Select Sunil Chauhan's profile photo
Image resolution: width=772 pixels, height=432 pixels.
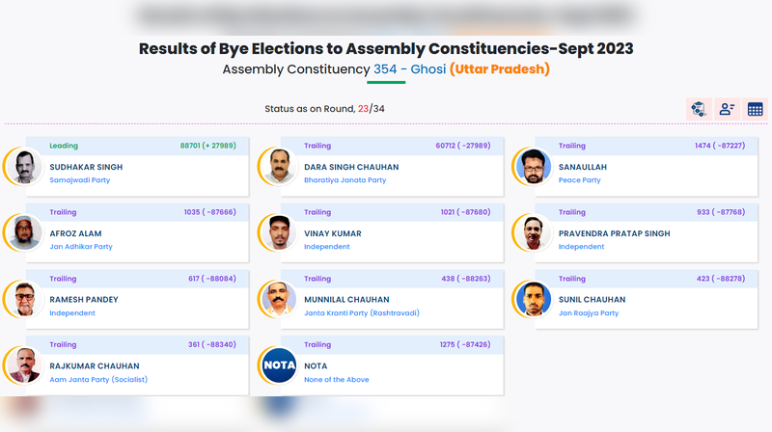click(x=534, y=299)
